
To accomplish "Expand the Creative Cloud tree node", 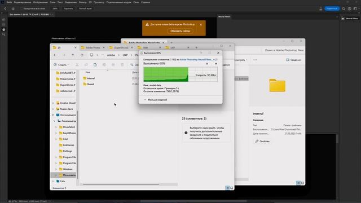I will 53,103.
